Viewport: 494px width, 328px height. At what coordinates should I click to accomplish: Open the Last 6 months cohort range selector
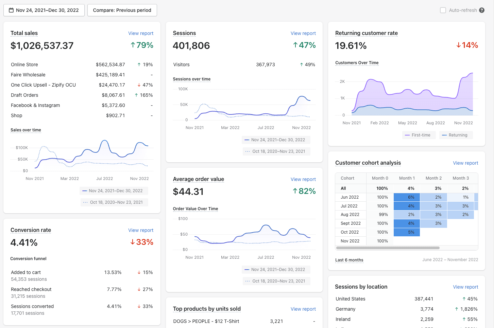tap(349, 260)
